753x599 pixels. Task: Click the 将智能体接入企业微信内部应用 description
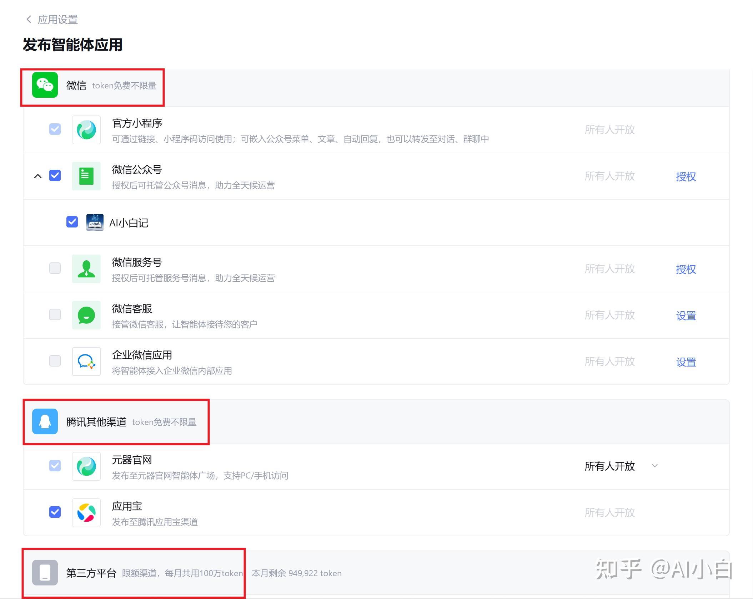tap(172, 371)
